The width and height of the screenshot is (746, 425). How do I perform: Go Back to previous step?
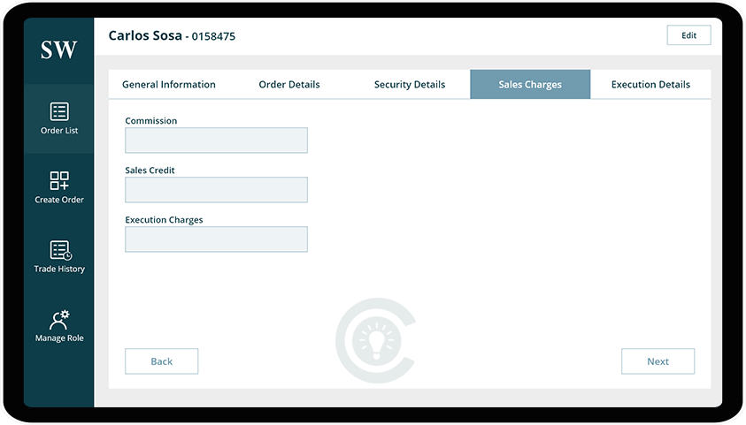coord(162,361)
